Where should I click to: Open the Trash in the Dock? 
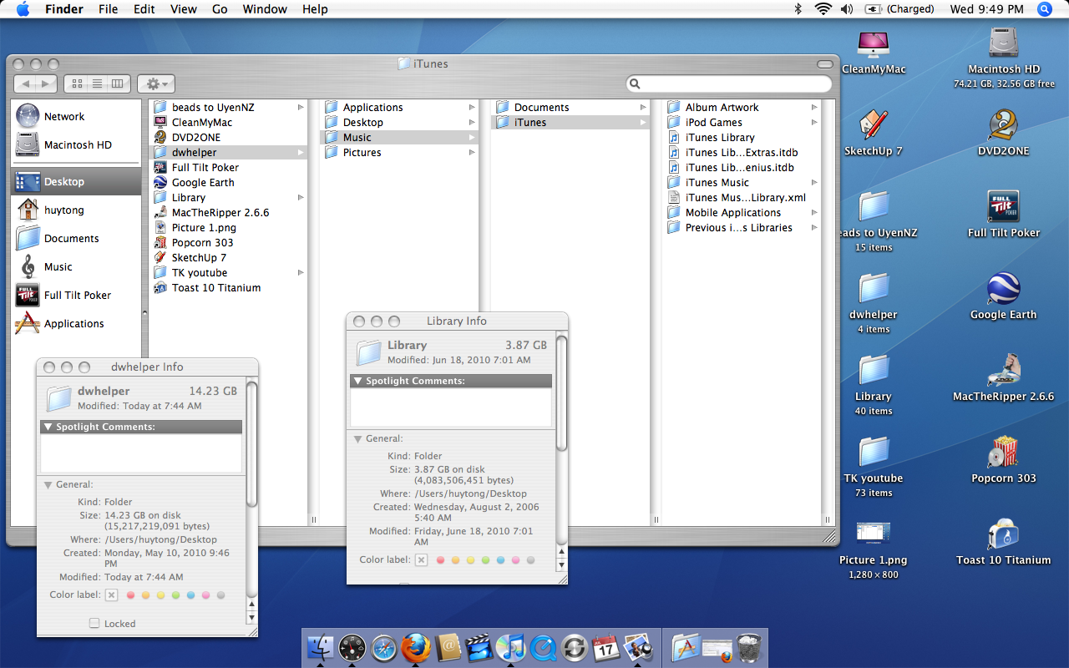(749, 648)
